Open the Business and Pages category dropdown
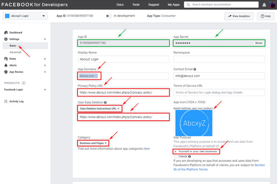Viewport: 277px width, 184px height. coord(93,143)
